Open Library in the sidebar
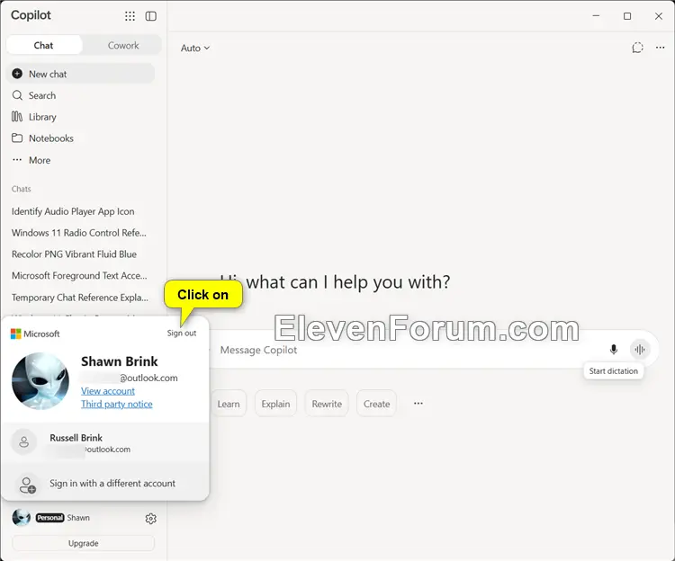Viewport: 675px width, 561px height. pos(80,117)
